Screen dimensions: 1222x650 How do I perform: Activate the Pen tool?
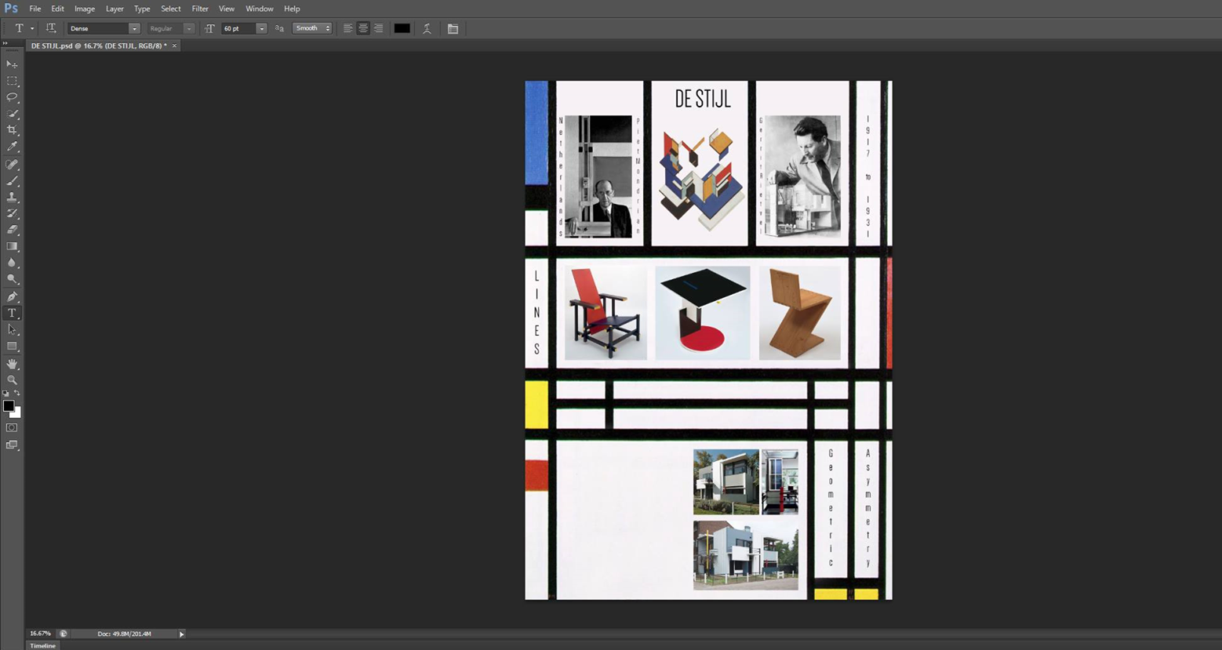tap(12, 296)
